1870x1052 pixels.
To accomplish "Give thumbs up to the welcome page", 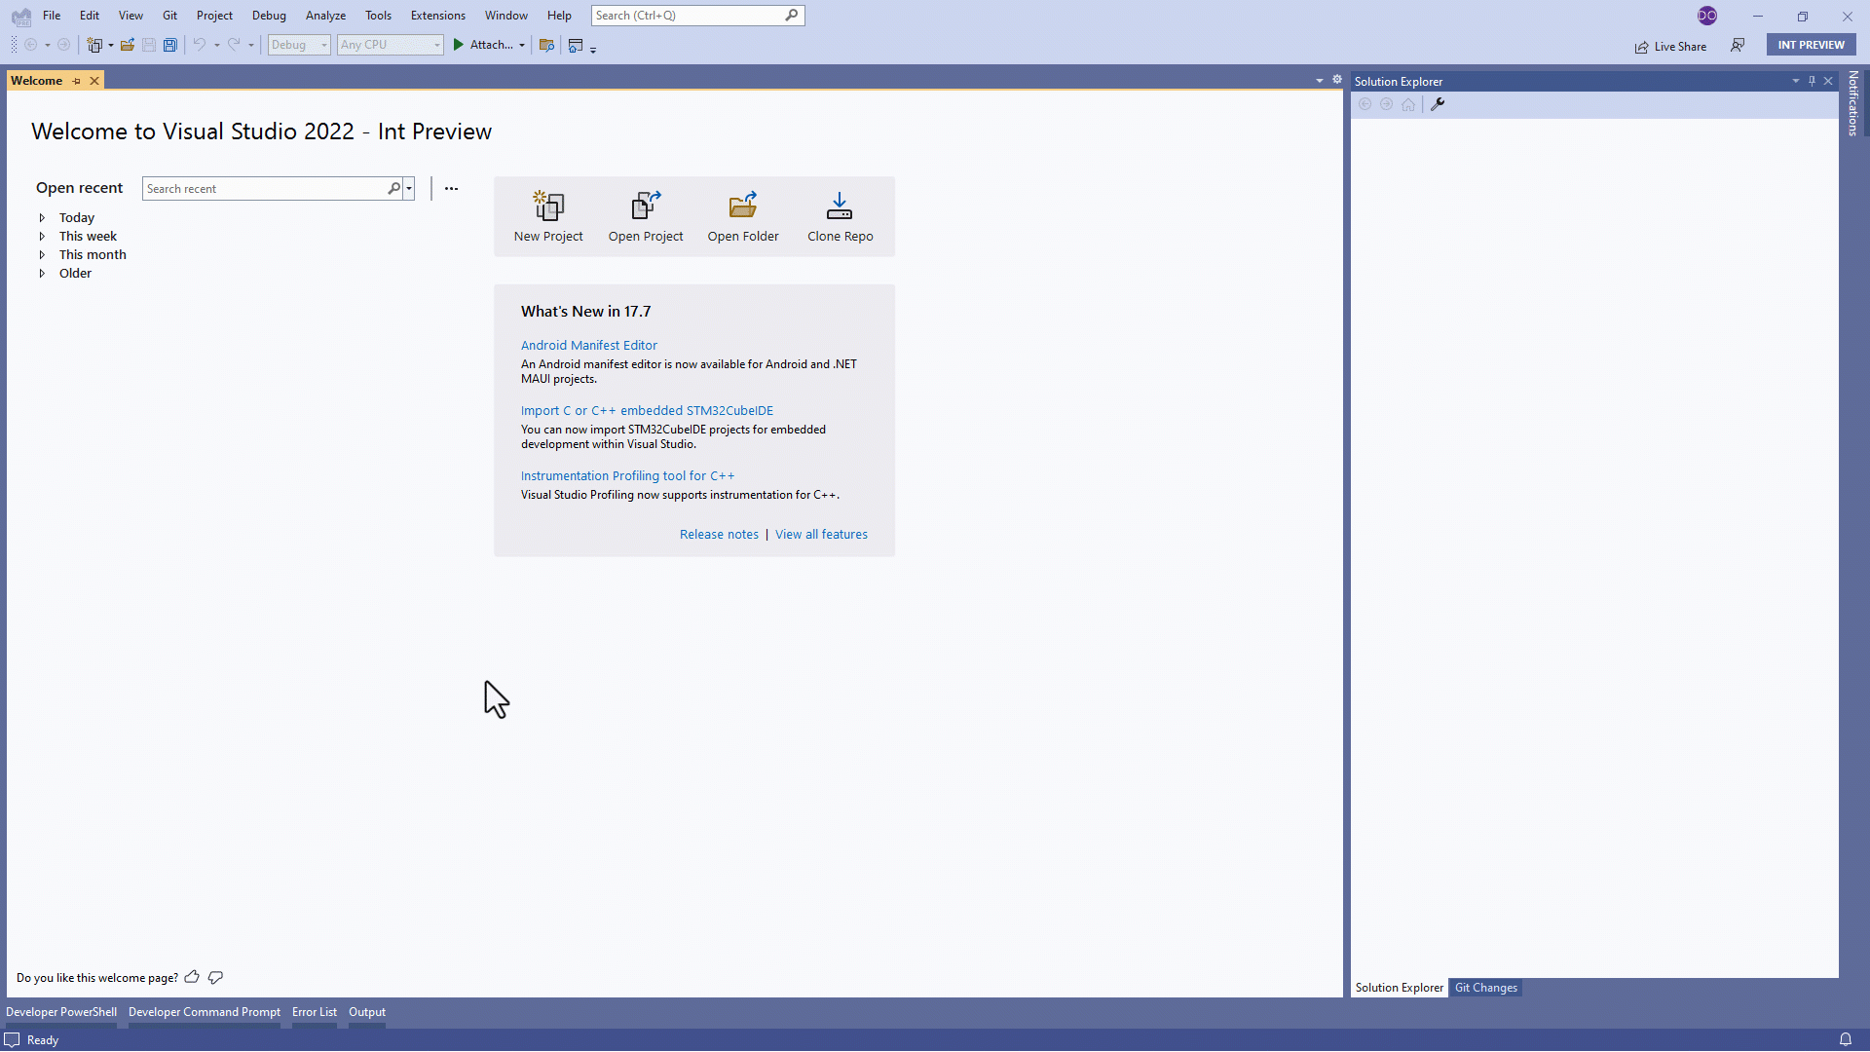I will [x=192, y=977].
